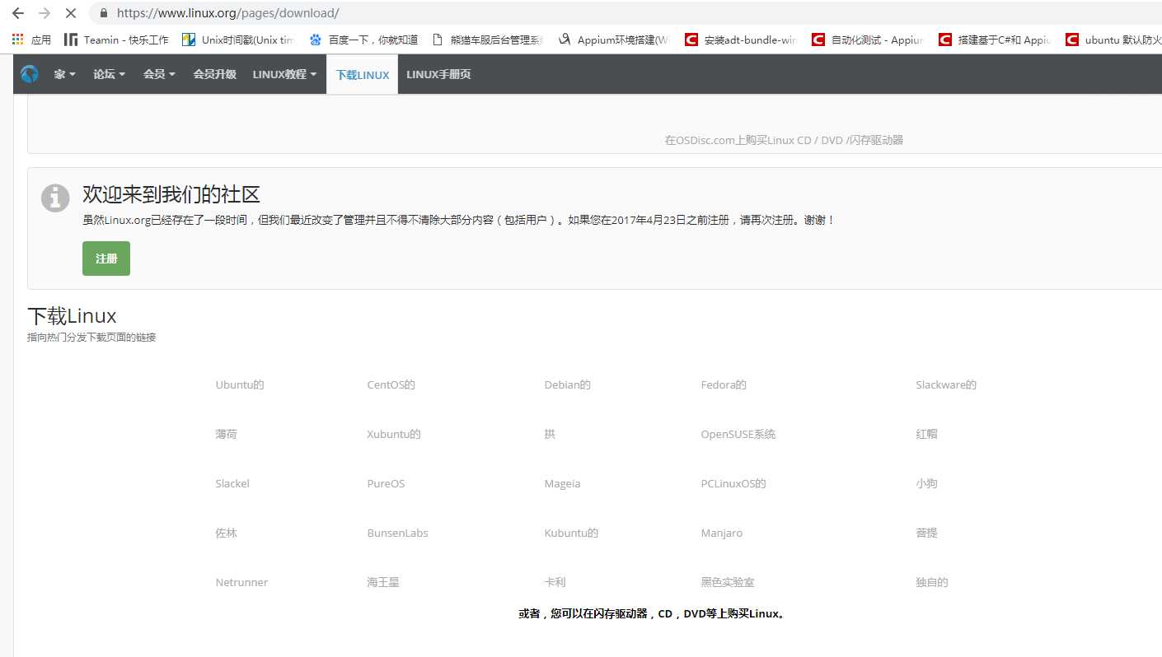Expand the 家 dropdown menu
The height and width of the screenshot is (657, 1162).
64,74
